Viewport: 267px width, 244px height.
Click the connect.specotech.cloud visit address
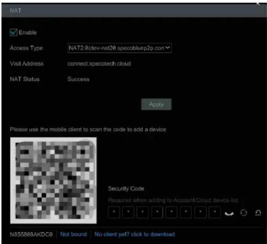(99, 64)
